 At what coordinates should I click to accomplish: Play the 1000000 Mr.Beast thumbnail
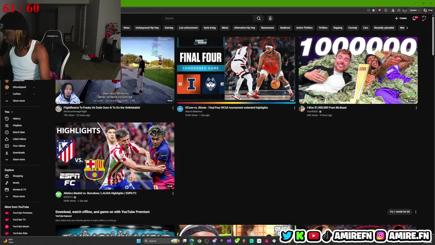point(358,70)
